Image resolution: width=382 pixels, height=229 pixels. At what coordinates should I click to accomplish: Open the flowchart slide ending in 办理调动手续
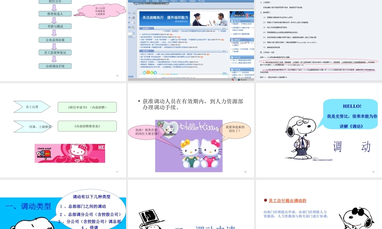[63, 40]
